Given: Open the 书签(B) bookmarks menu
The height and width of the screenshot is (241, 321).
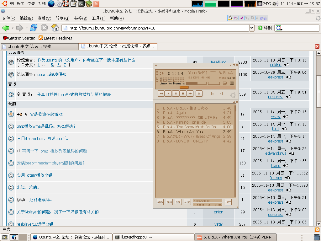Looking at the screenshot, I should (x=81, y=18).
